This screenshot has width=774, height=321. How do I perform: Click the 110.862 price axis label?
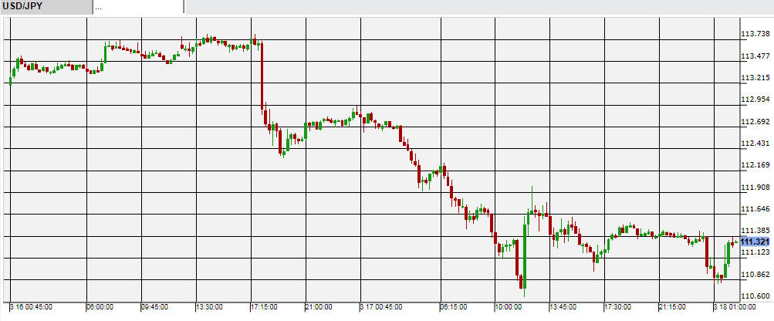pos(754,275)
